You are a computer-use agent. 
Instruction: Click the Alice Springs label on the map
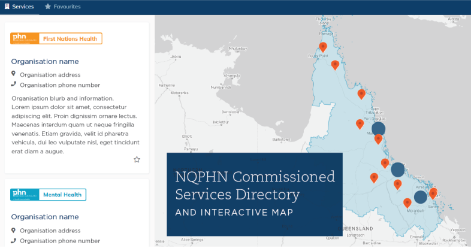192,240
